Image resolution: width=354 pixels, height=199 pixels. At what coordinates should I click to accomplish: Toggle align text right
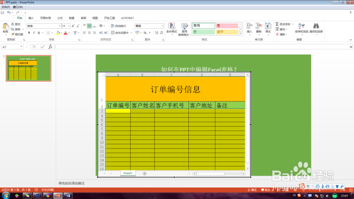click(95, 33)
